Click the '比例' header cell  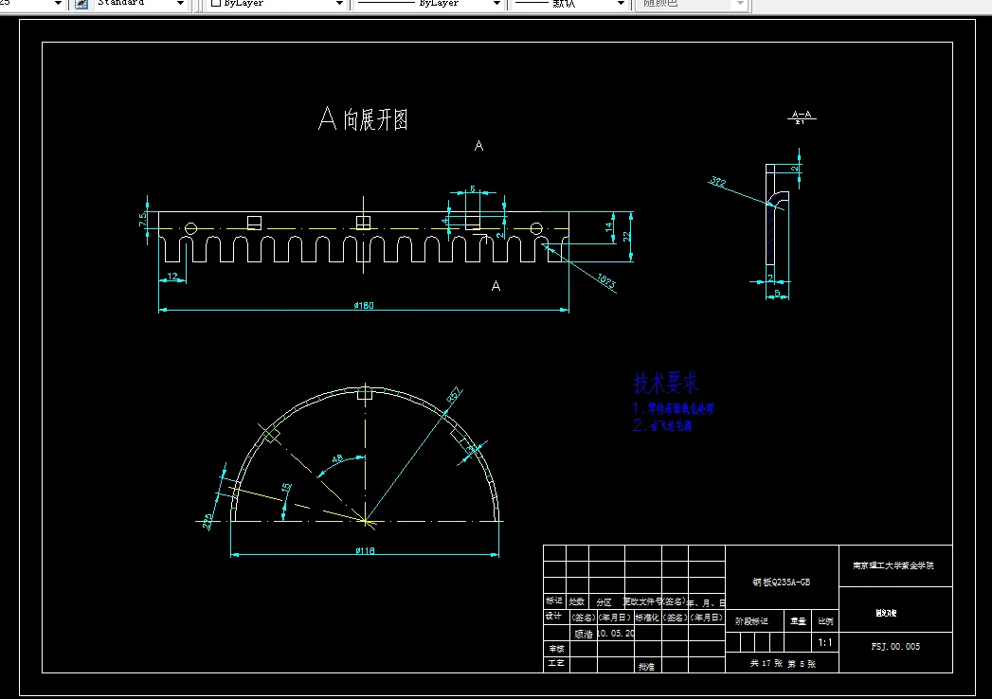(825, 621)
